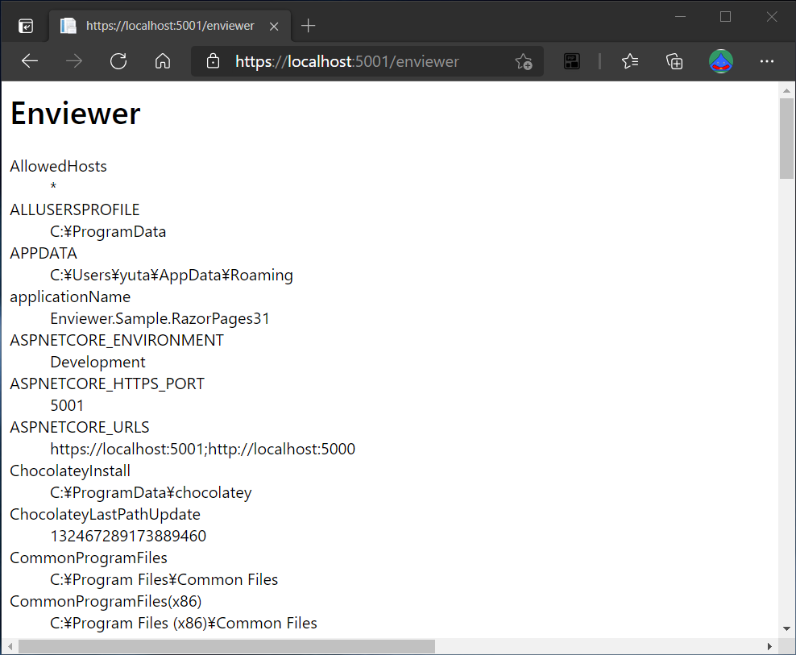The image size is (796, 655).
Task: Close the enviewer tab
Action: tap(273, 25)
